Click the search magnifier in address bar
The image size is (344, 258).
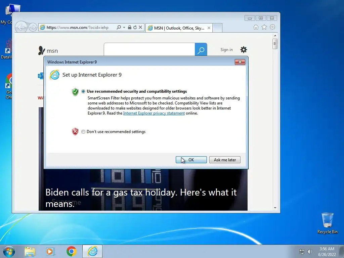pos(119,28)
